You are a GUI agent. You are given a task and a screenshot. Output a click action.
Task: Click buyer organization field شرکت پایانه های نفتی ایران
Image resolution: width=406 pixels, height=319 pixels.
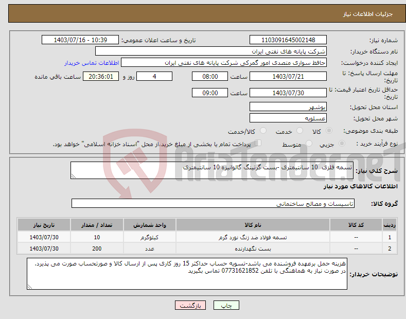pos(211,51)
